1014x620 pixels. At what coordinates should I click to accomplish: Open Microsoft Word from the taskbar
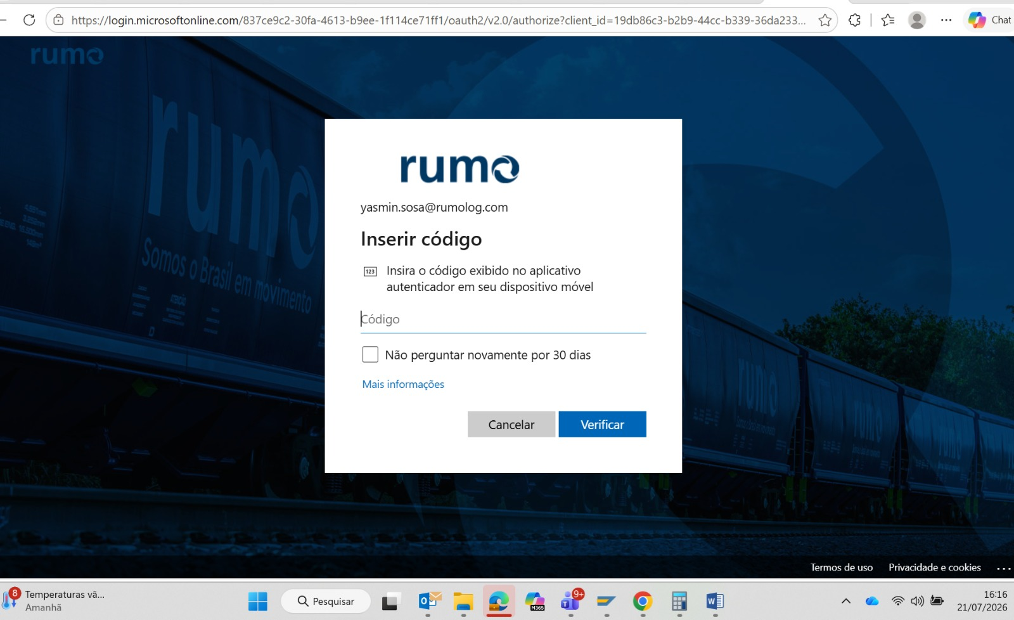715,601
